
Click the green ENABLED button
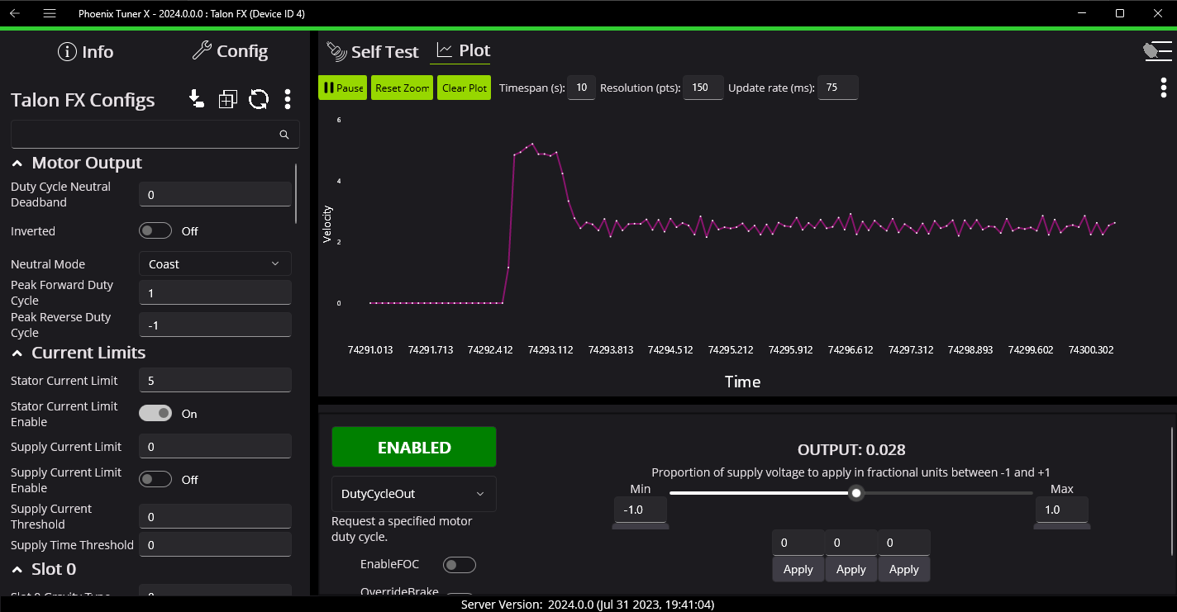(414, 447)
